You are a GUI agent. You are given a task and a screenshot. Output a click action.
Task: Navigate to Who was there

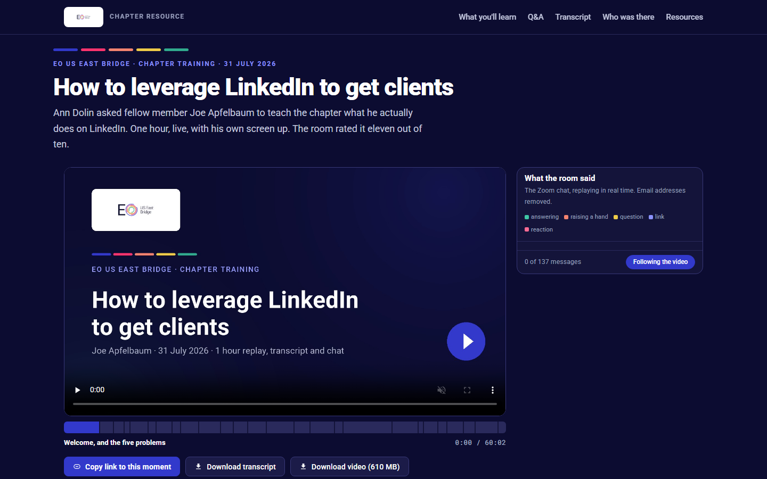tap(629, 17)
